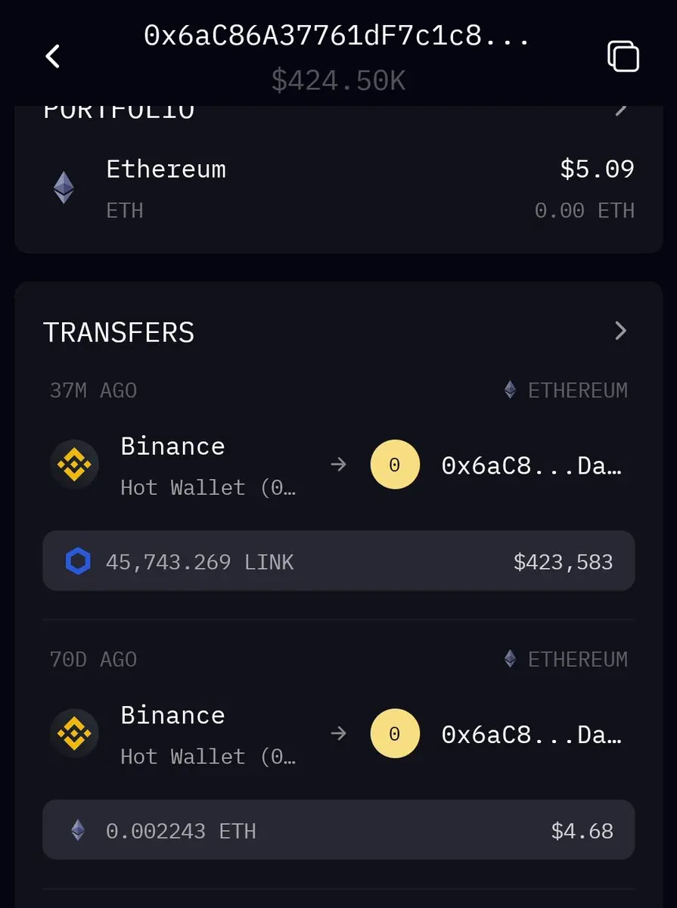Open the 45,743.269 LINK transfer amount row
Screen dimensions: 677x908
(x=339, y=561)
